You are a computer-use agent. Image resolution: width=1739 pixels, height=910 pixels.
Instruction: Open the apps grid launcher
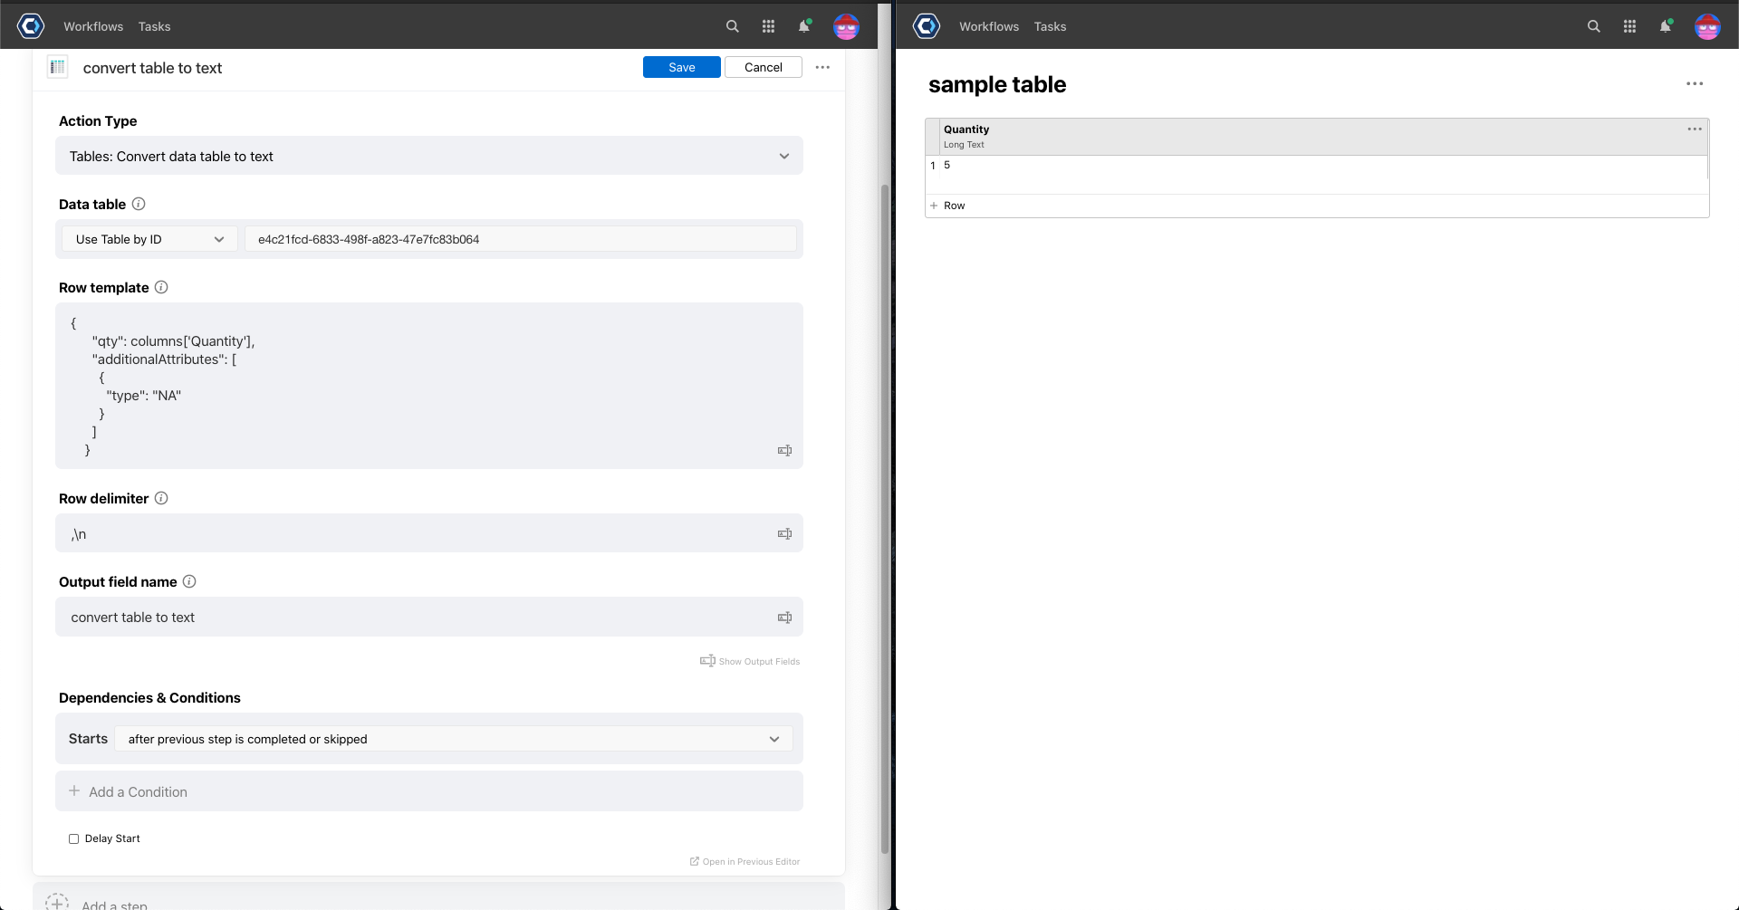[x=768, y=26]
